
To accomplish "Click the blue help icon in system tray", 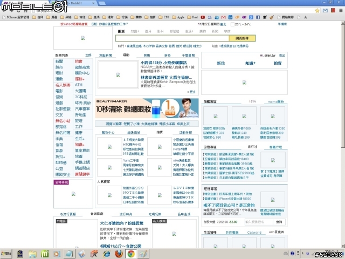I will tap(292, 254).
